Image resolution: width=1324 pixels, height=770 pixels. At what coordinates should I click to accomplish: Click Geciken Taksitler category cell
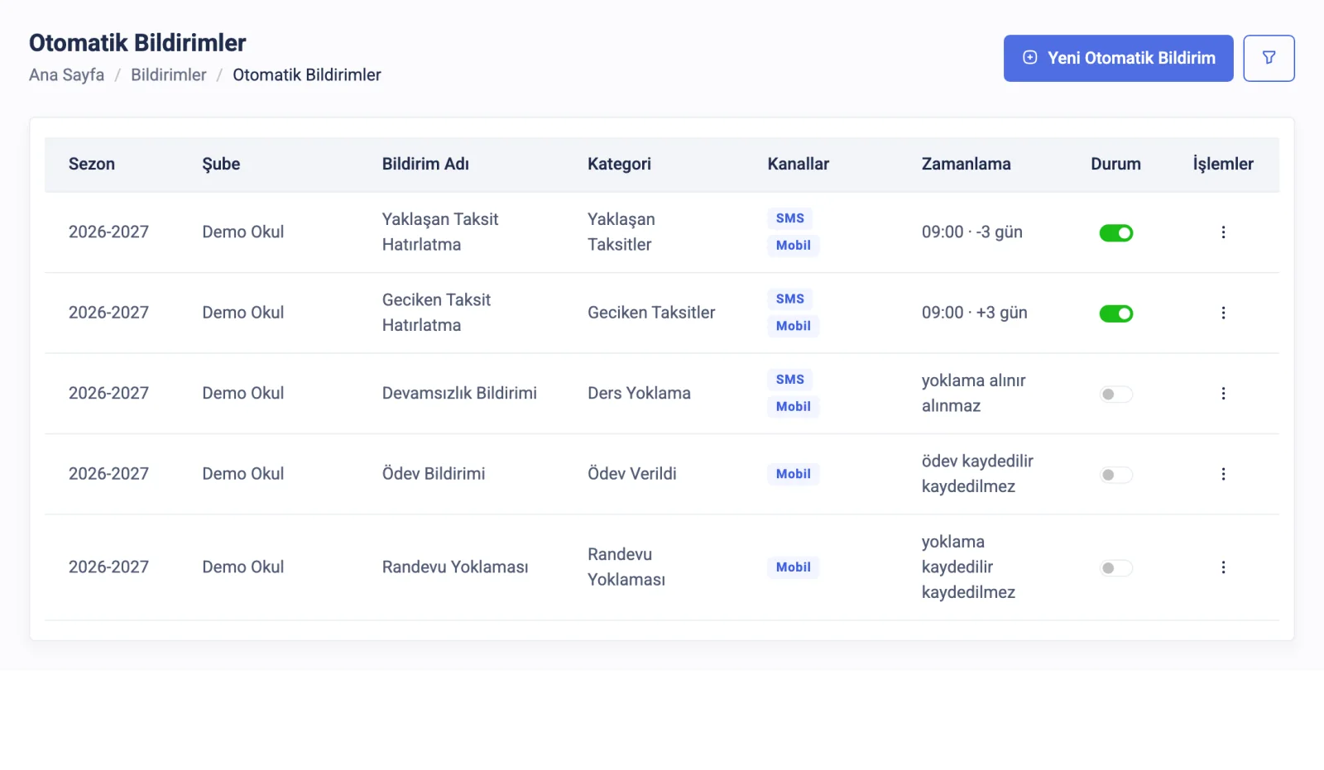[651, 313]
